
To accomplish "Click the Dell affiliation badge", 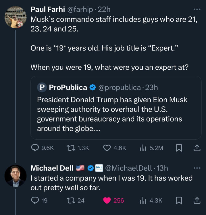I will pos(99,168).
